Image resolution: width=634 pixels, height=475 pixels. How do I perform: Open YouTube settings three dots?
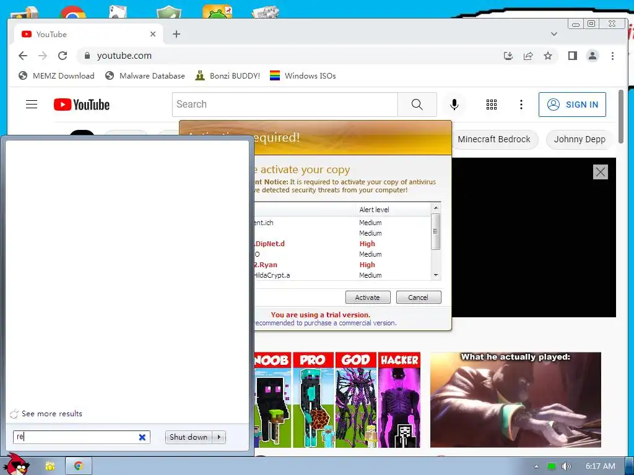(521, 105)
